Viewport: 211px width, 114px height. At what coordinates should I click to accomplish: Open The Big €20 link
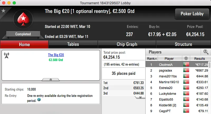click(x=56, y=55)
